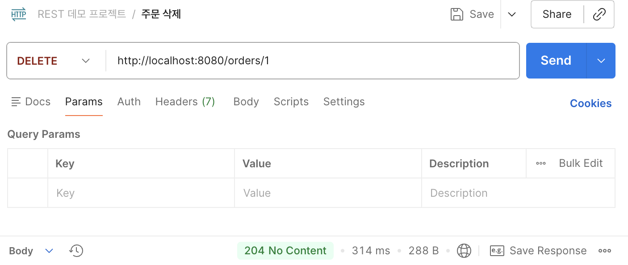
Task: Open the response Body view dropdown
Action: (49, 251)
